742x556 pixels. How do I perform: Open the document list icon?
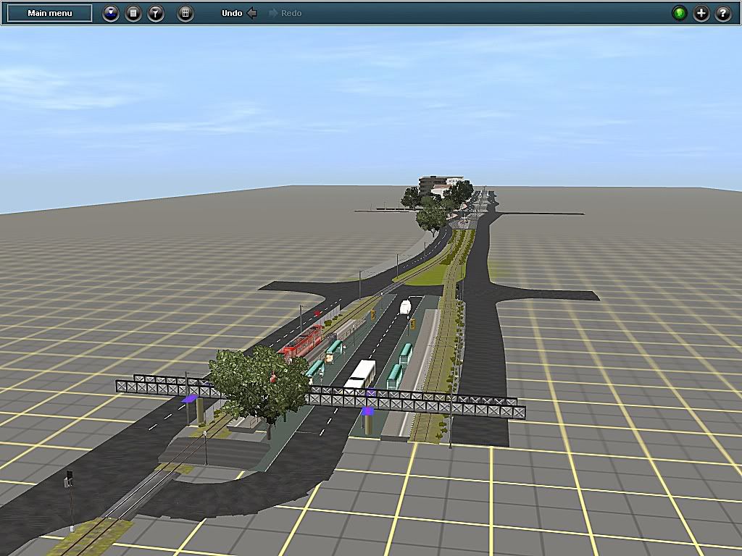click(x=133, y=13)
